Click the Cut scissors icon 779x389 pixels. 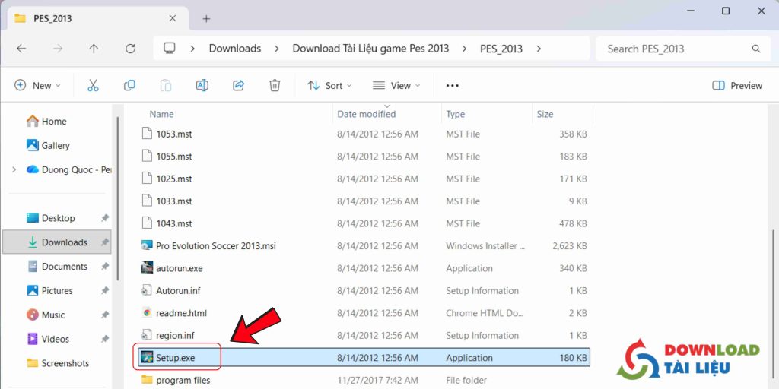click(93, 85)
